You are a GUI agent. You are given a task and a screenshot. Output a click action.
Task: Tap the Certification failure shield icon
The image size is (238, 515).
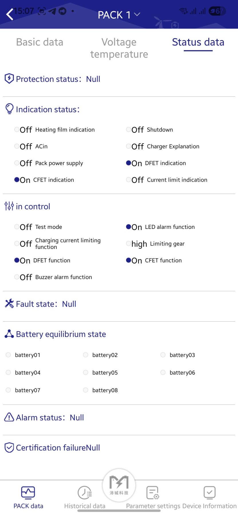(9, 447)
